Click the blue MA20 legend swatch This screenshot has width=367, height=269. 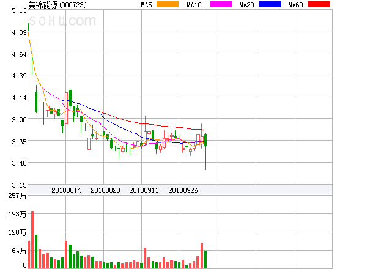[x=270, y=4]
